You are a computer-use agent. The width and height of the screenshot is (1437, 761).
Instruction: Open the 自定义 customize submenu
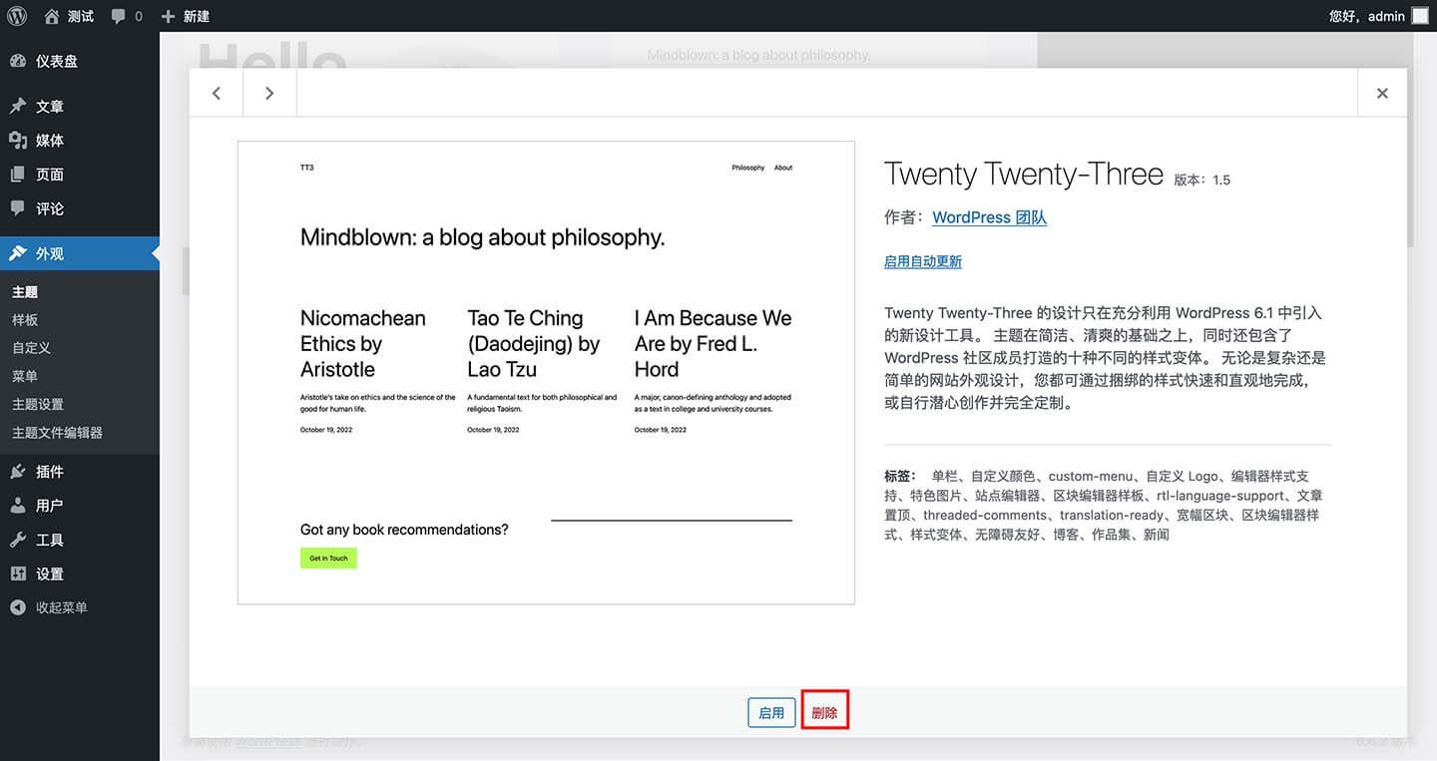tap(31, 348)
